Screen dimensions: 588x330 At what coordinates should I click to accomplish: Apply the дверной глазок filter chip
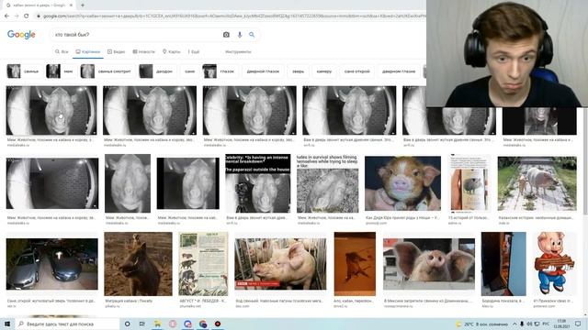pos(263,71)
